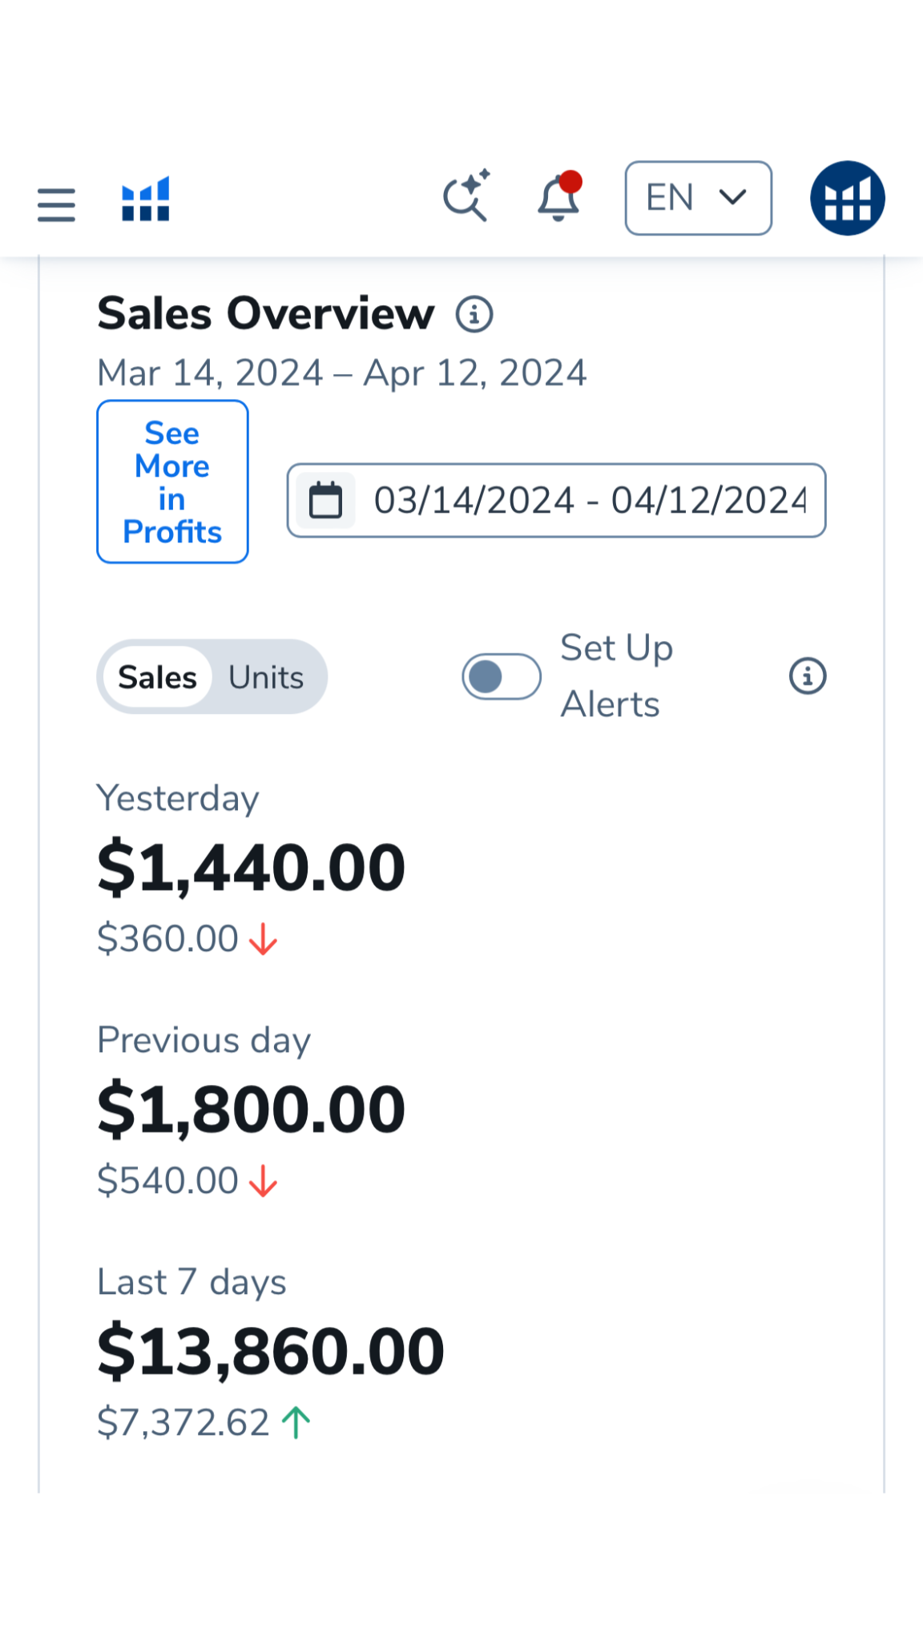Viewport: 923px width, 1641px height.
Task: Click the blue bar-chart logo
Action: coord(145,199)
